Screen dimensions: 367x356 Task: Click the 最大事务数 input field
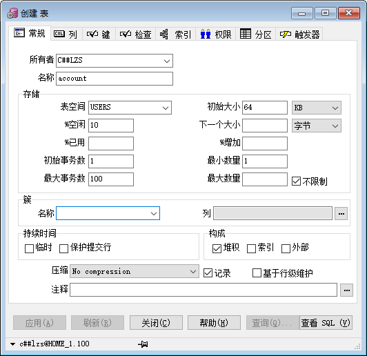click(111, 179)
